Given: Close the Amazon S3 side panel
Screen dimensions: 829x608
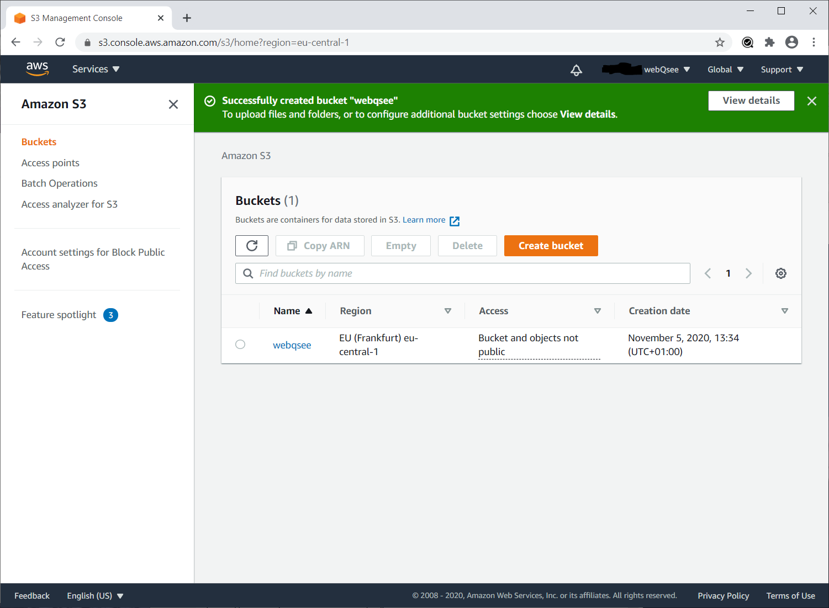Looking at the screenshot, I should [173, 104].
